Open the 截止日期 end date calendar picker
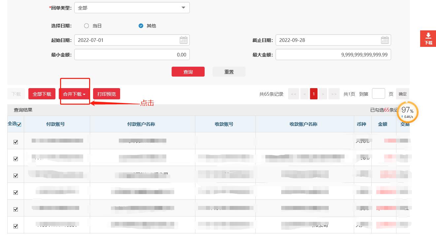436x235 pixels. pyautogui.click(x=385, y=40)
